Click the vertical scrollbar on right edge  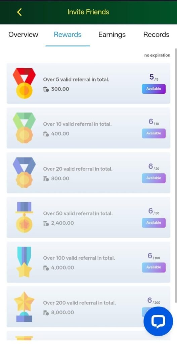[x=175, y=175]
